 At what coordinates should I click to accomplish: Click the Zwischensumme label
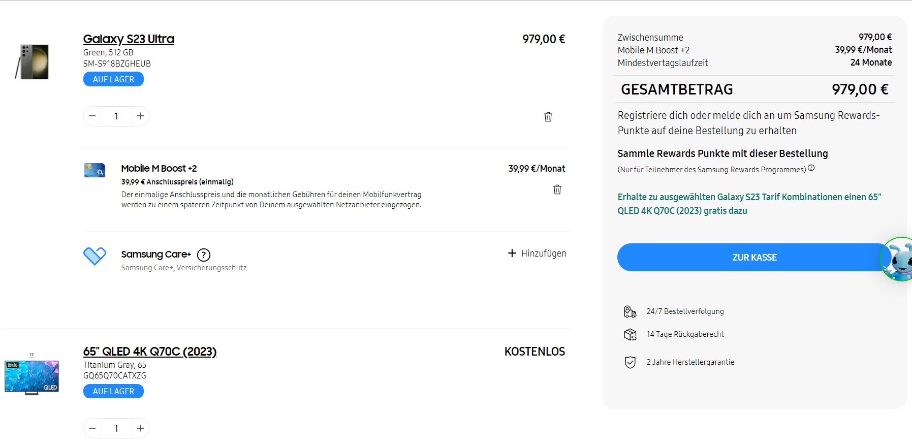(x=650, y=38)
